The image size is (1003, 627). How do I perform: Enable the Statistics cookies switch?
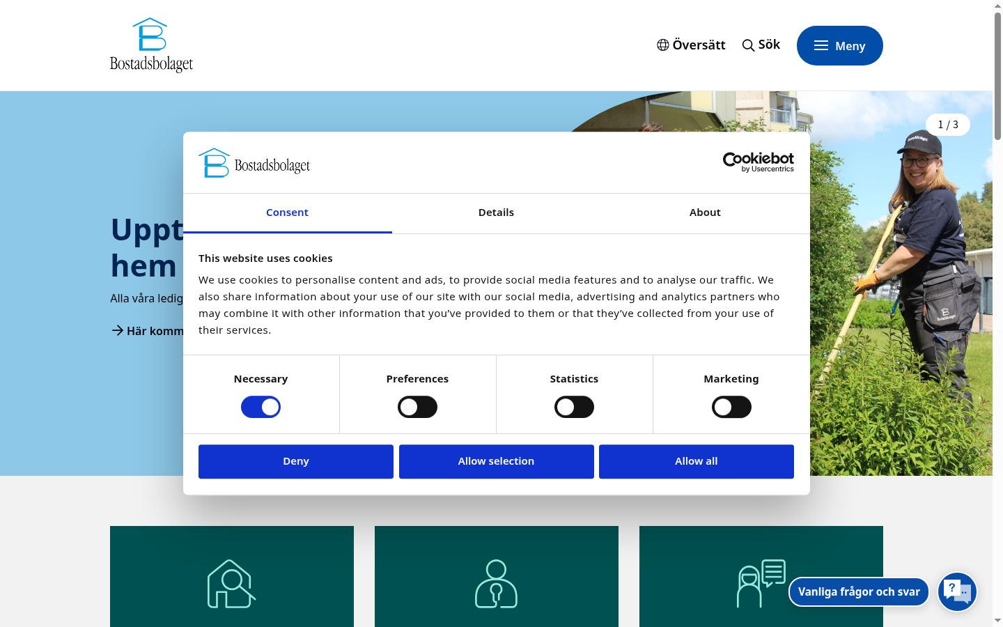click(574, 407)
